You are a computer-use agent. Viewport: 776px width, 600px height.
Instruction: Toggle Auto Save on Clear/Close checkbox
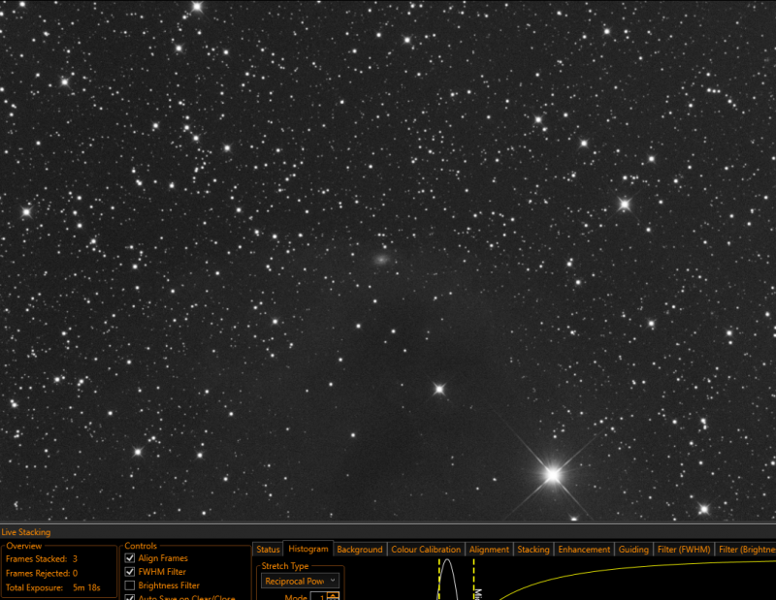coord(130,597)
